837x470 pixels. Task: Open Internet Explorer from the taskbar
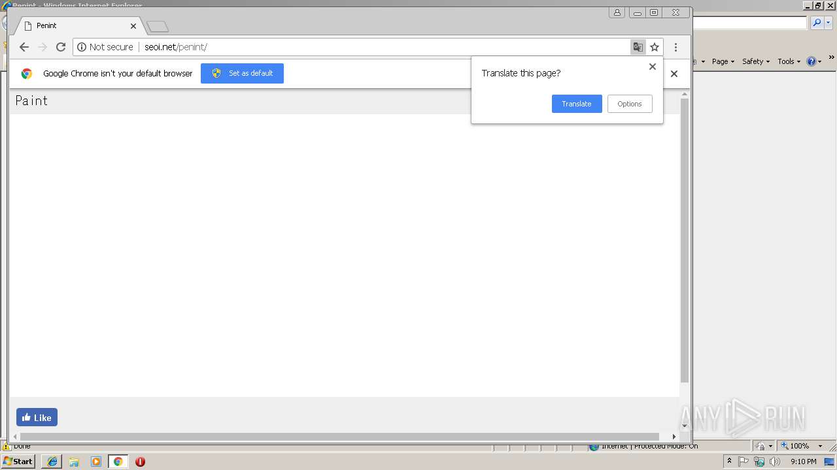(52, 462)
